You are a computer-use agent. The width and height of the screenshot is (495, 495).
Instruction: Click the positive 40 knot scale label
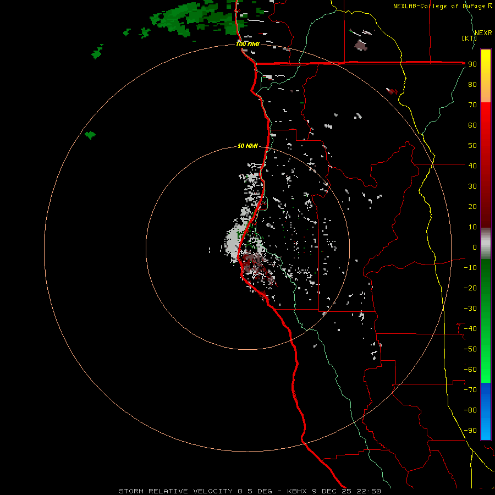(x=472, y=166)
